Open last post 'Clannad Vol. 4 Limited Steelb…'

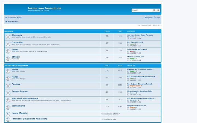coord(141,69)
